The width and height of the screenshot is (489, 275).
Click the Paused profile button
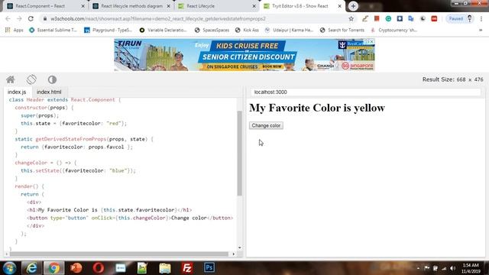(459, 18)
